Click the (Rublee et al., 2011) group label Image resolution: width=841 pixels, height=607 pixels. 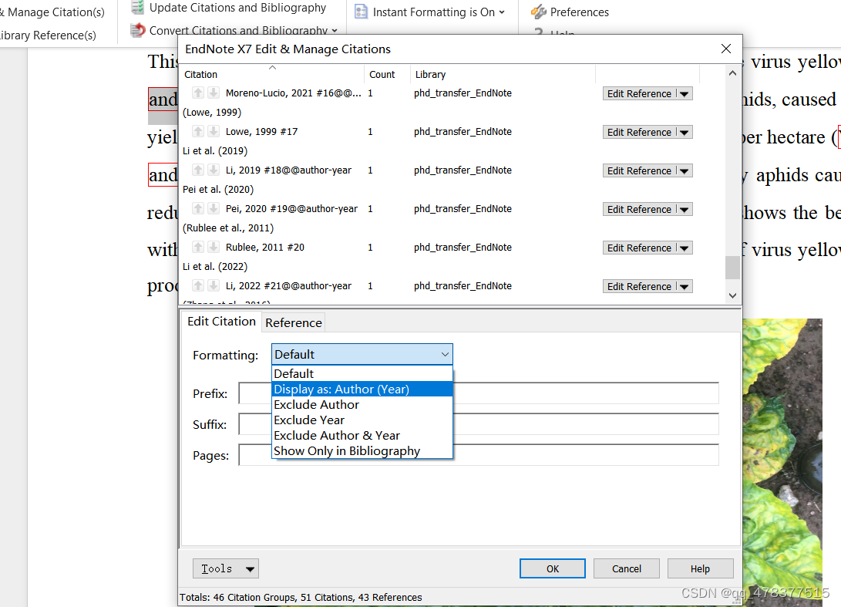pos(228,228)
